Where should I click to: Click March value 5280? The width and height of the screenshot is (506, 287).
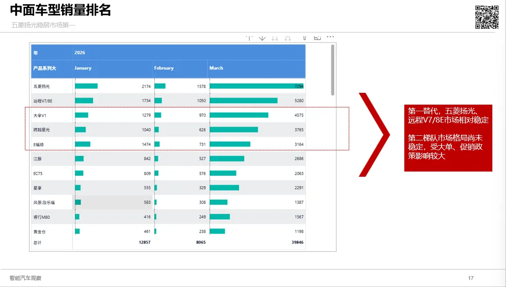299,101
